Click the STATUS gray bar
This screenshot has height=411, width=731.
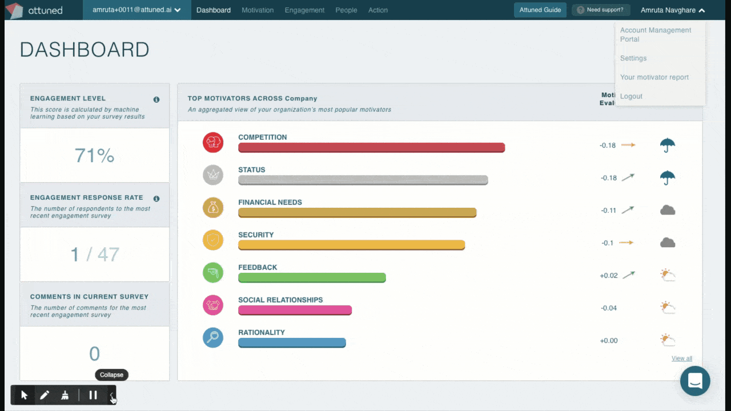(363, 180)
